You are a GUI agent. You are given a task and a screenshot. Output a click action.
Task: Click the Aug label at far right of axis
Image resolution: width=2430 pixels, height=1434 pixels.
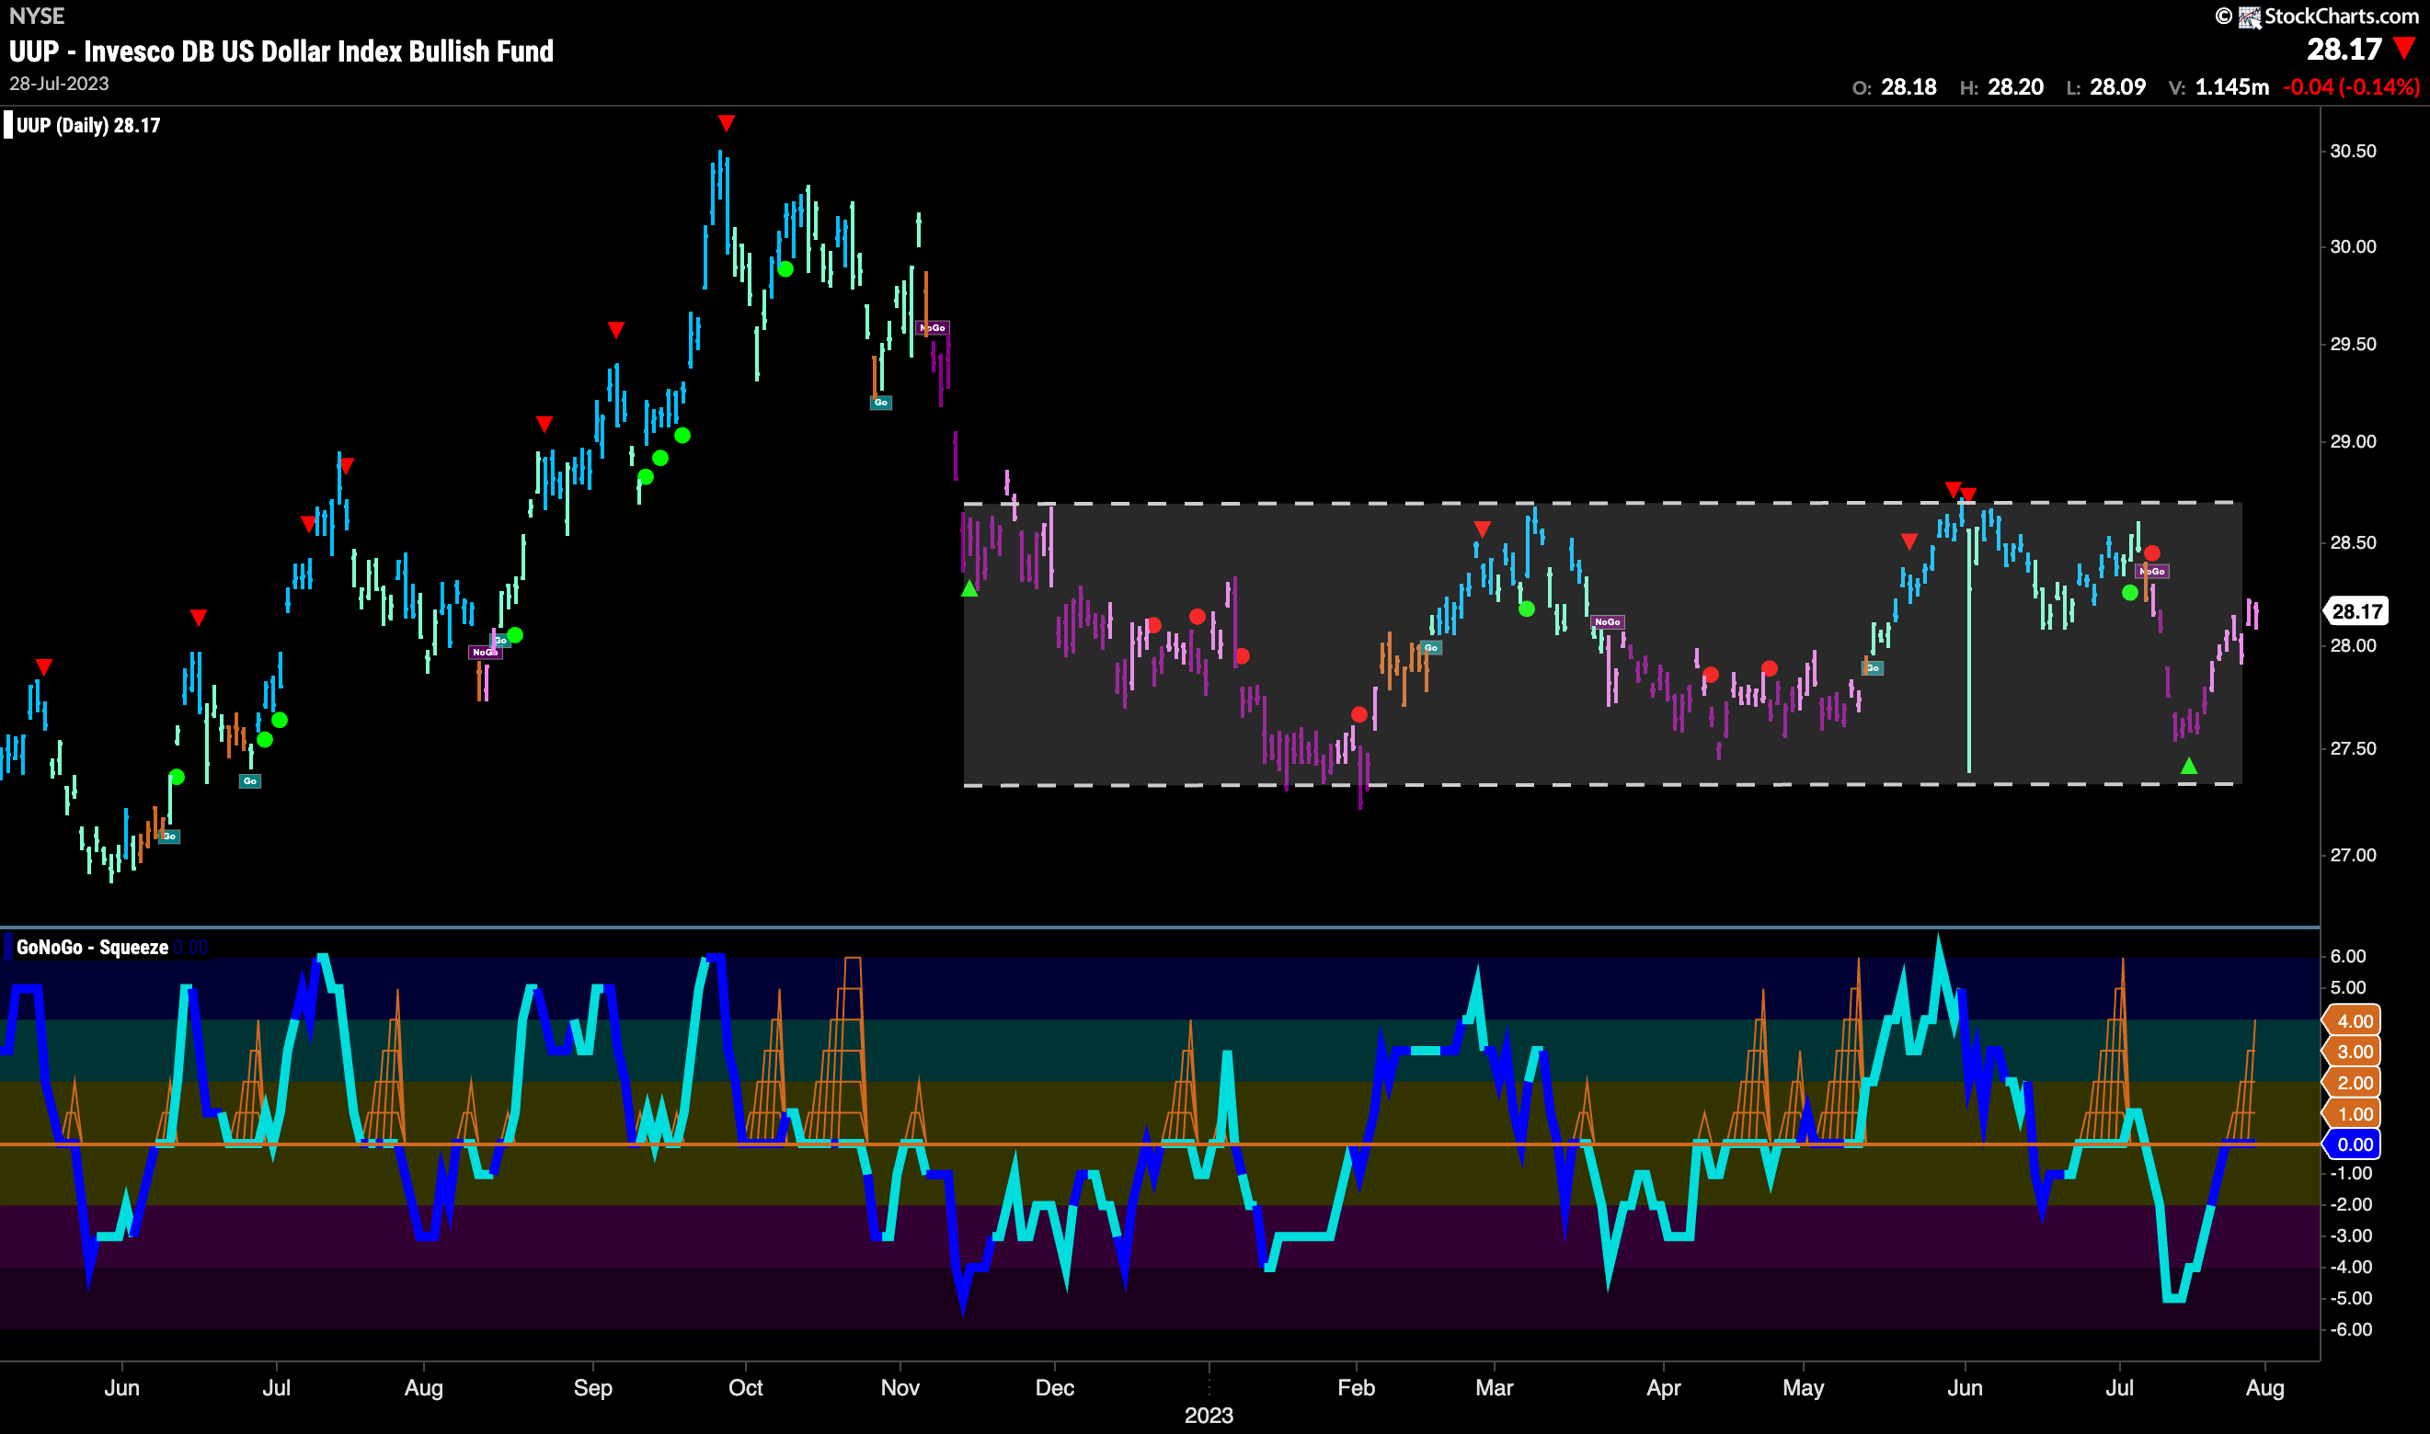[2265, 1388]
